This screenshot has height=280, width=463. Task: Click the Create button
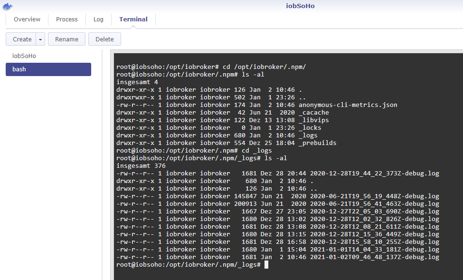pos(22,39)
